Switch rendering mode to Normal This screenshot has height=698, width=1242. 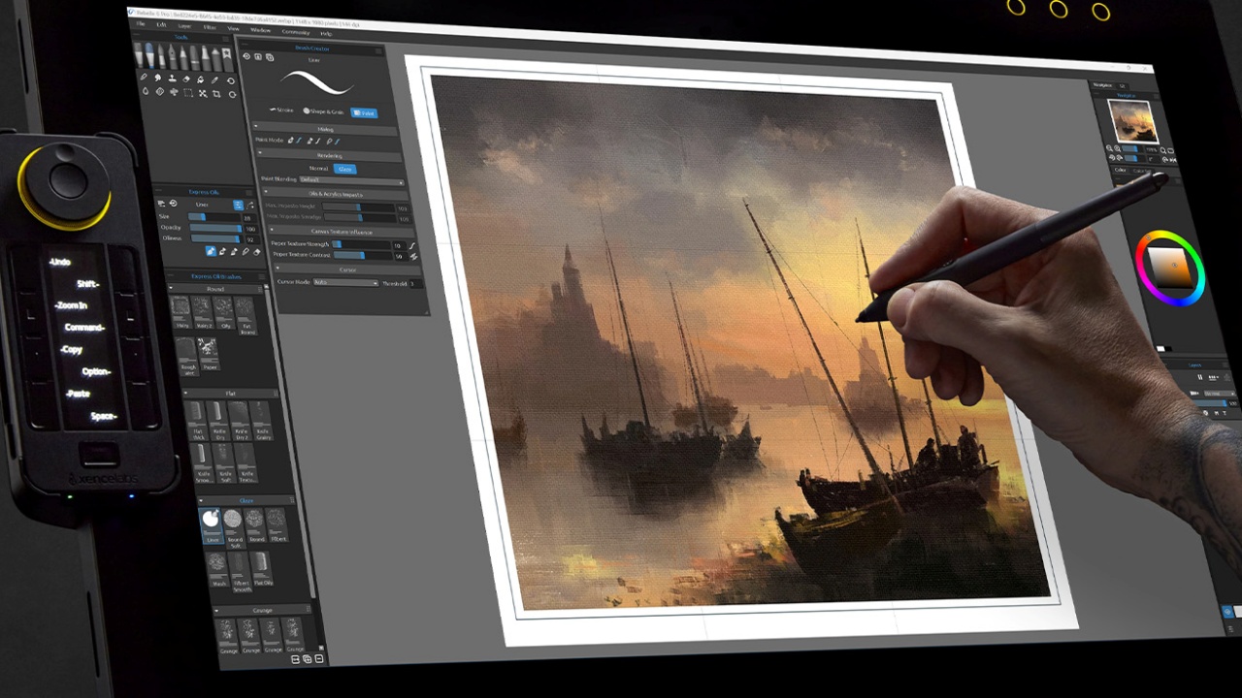[318, 168]
